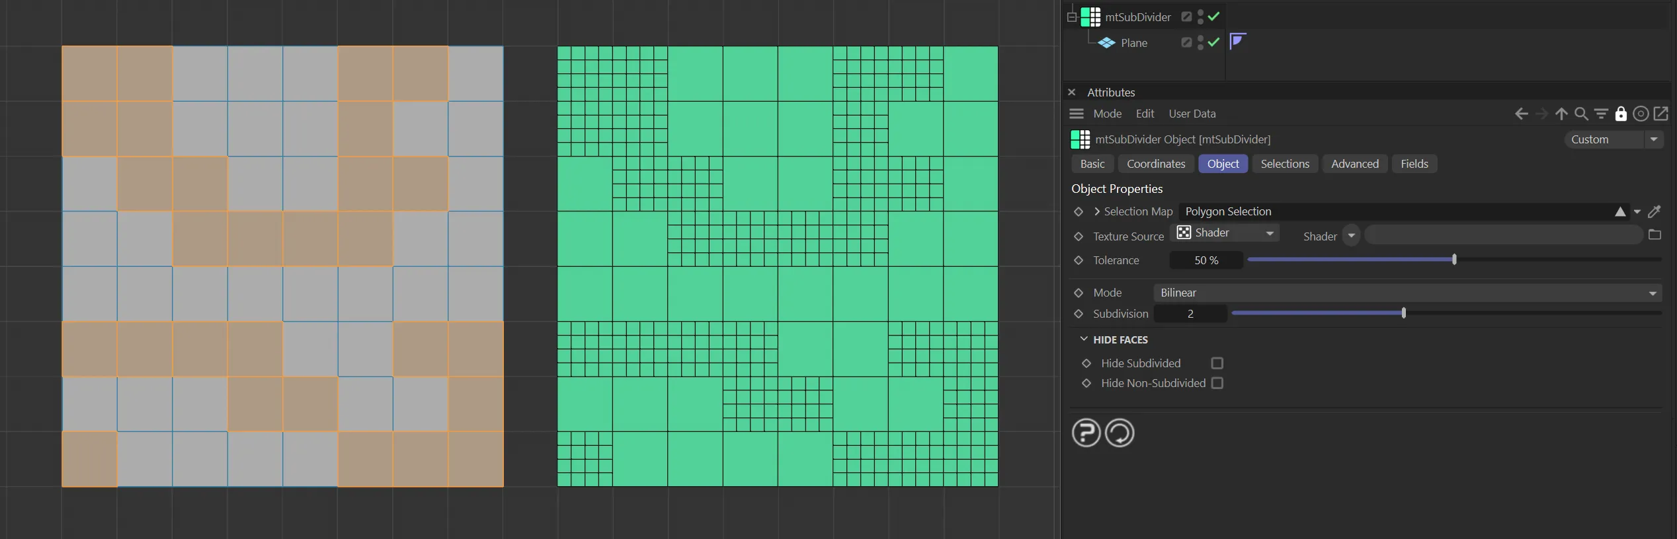Click the Subdivision value input field

pyautogui.click(x=1190, y=314)
